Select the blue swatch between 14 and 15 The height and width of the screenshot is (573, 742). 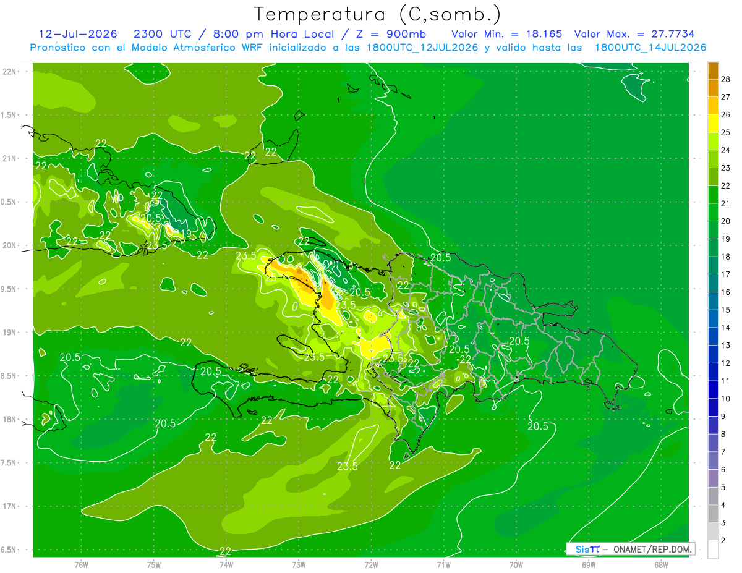pos(713,319)
